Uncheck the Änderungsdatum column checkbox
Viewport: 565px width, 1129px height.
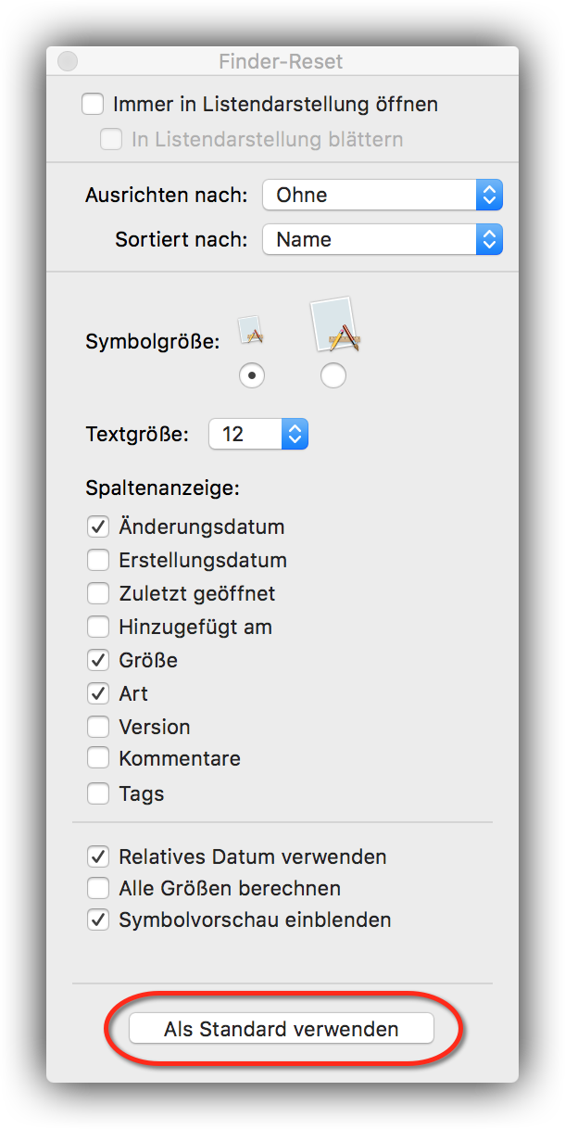tap(98, 527)
